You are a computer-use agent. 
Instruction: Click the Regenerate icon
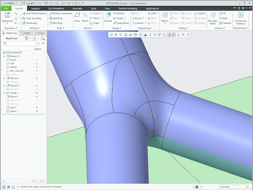tap(7, 15)
